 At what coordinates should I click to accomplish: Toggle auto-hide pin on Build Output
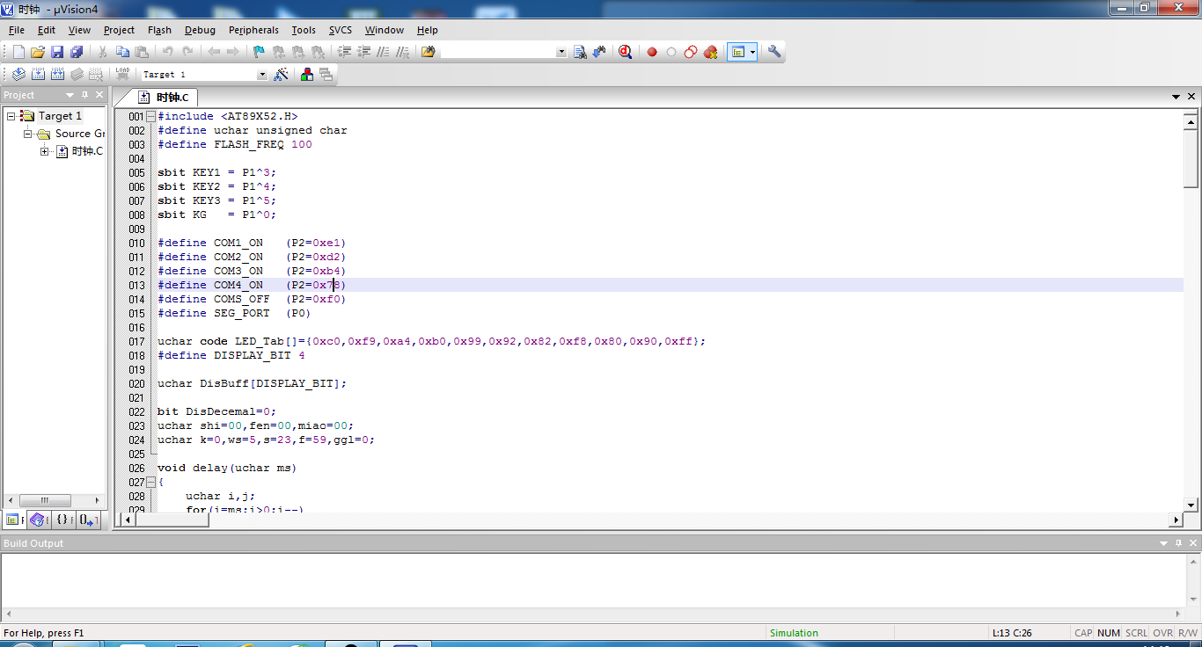[1178, 543]
